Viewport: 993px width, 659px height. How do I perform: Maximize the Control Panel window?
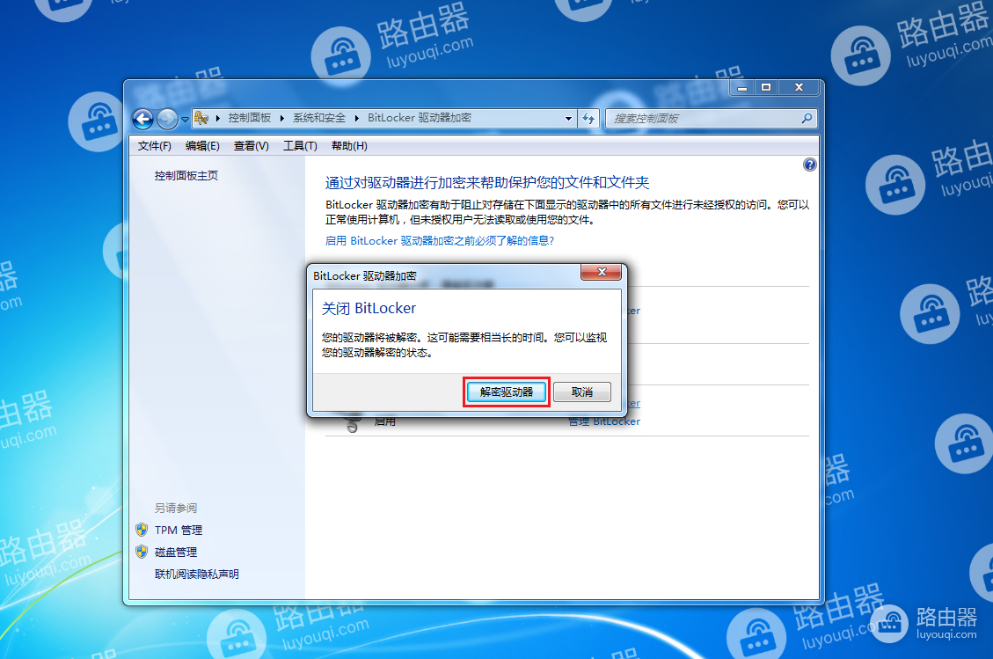766,87
